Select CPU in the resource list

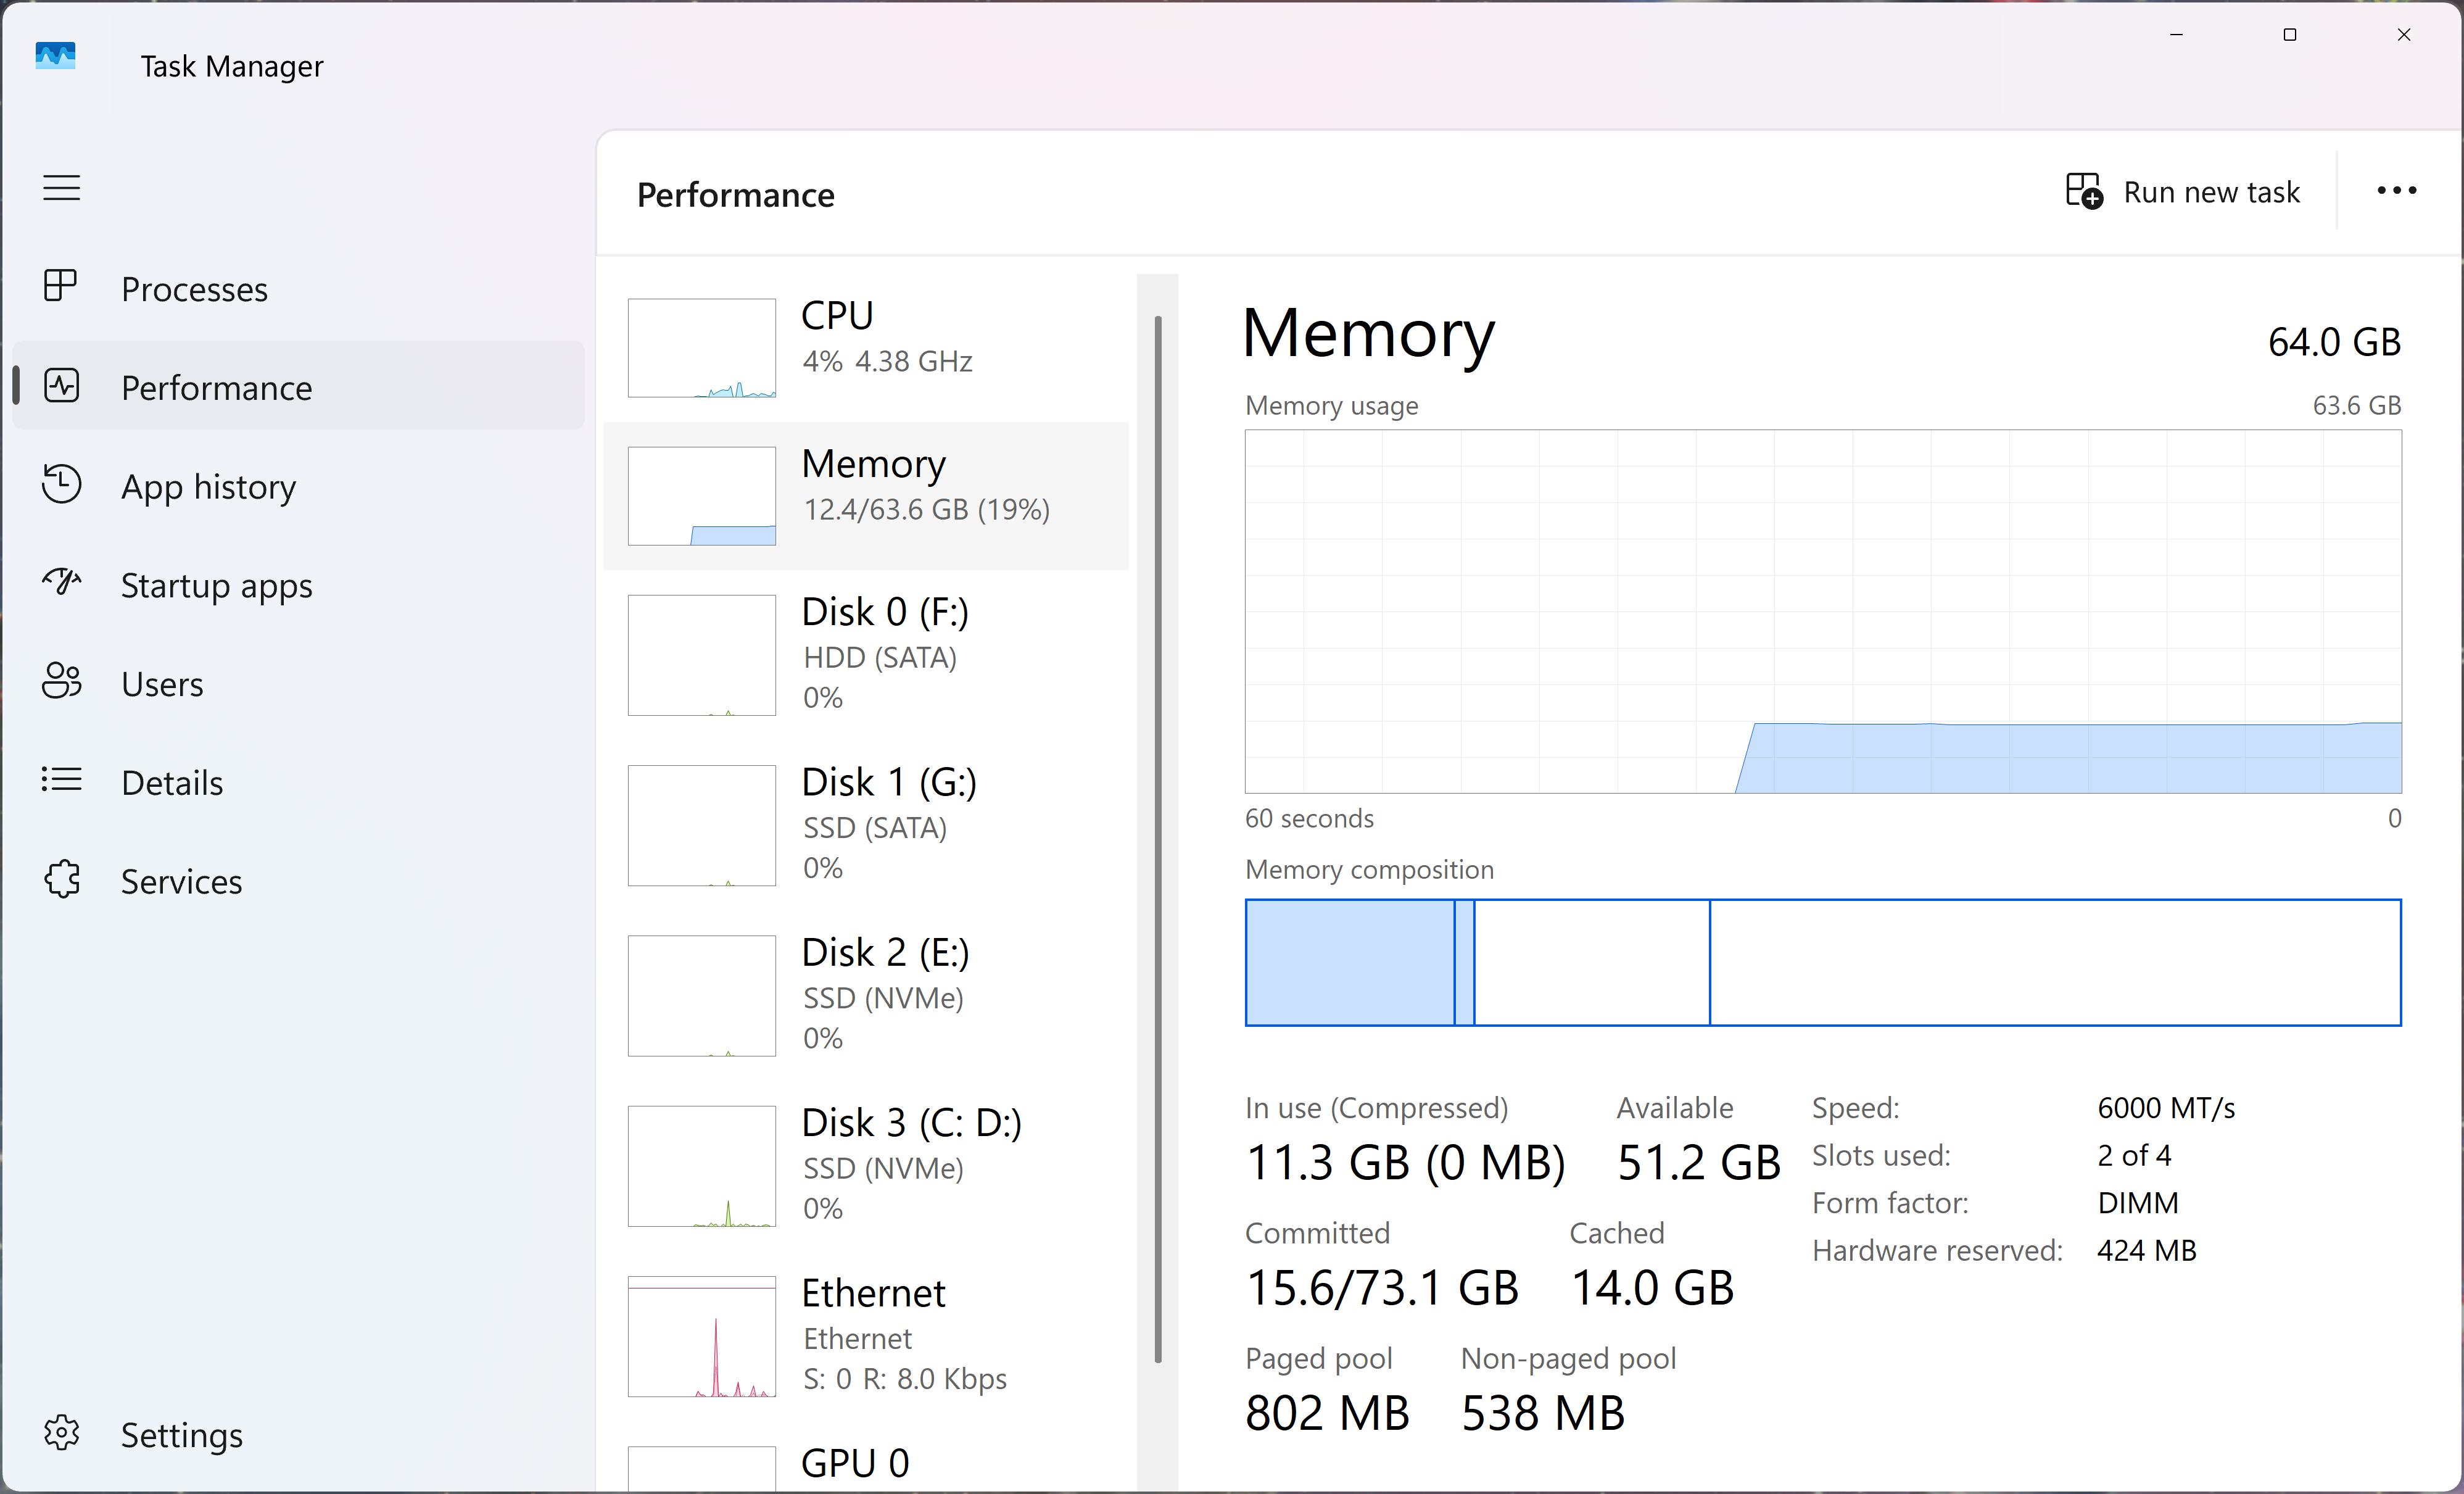pyautogui.click(x=866, y=346)
